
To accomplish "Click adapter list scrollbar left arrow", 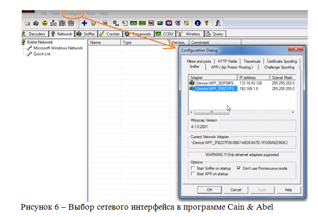I will [191, 112].
